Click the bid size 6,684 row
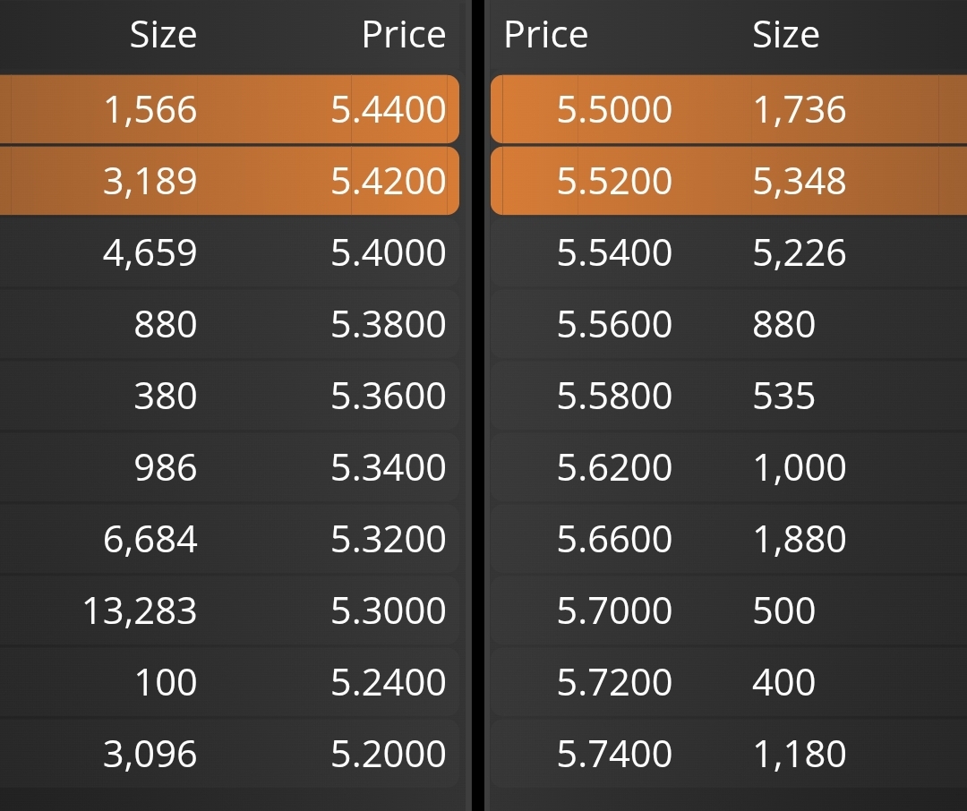The image size is (967, 811). (x=229, y=538)
